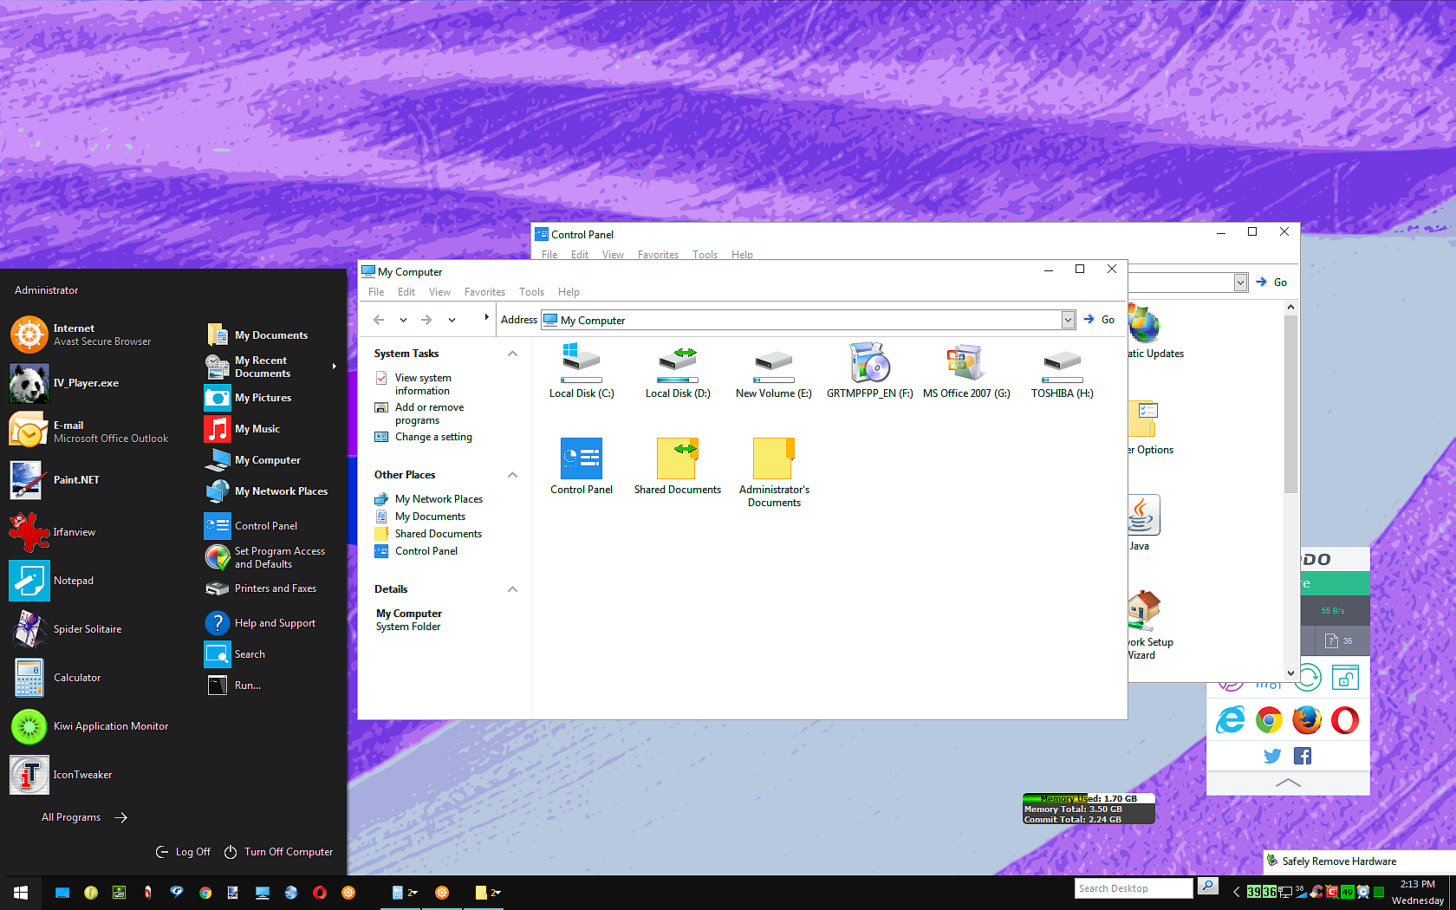
Task: Click Turn Off Computer
Action: coord(279,852)
